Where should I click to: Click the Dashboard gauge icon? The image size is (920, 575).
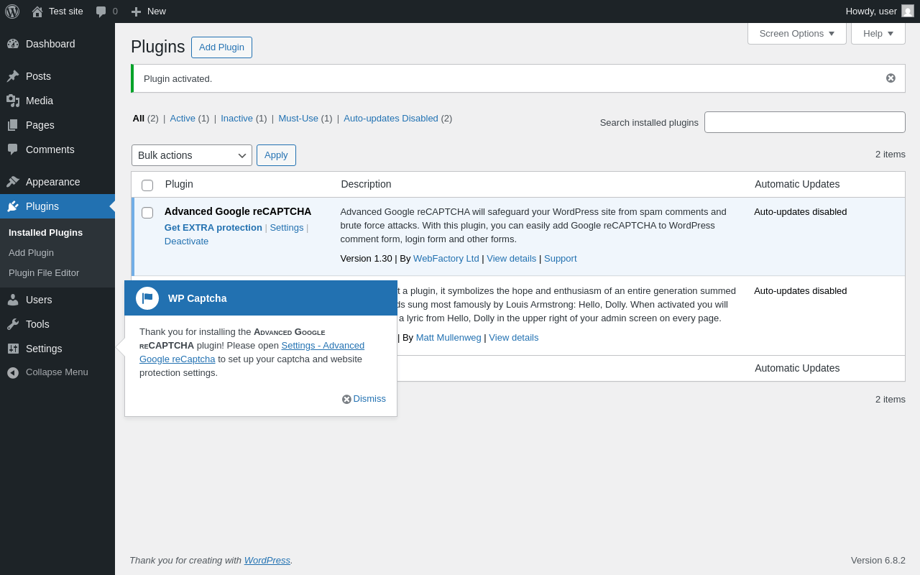click(x=13, y=44)
